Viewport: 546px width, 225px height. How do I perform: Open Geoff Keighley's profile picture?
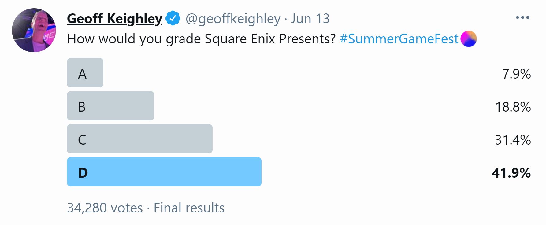[34, 30]
